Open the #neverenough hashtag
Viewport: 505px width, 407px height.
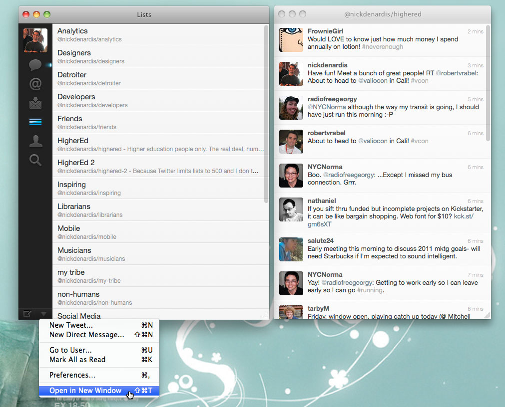(382, 47)
